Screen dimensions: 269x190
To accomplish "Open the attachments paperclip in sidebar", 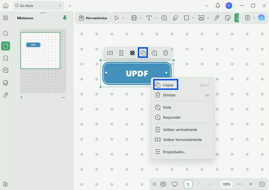I will (6, 95).
